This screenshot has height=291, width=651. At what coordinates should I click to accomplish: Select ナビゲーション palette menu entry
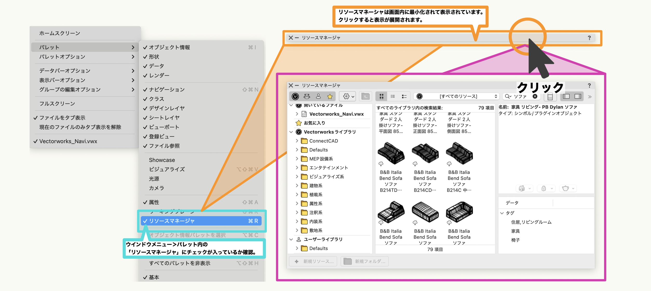click(x=167, y=89)
